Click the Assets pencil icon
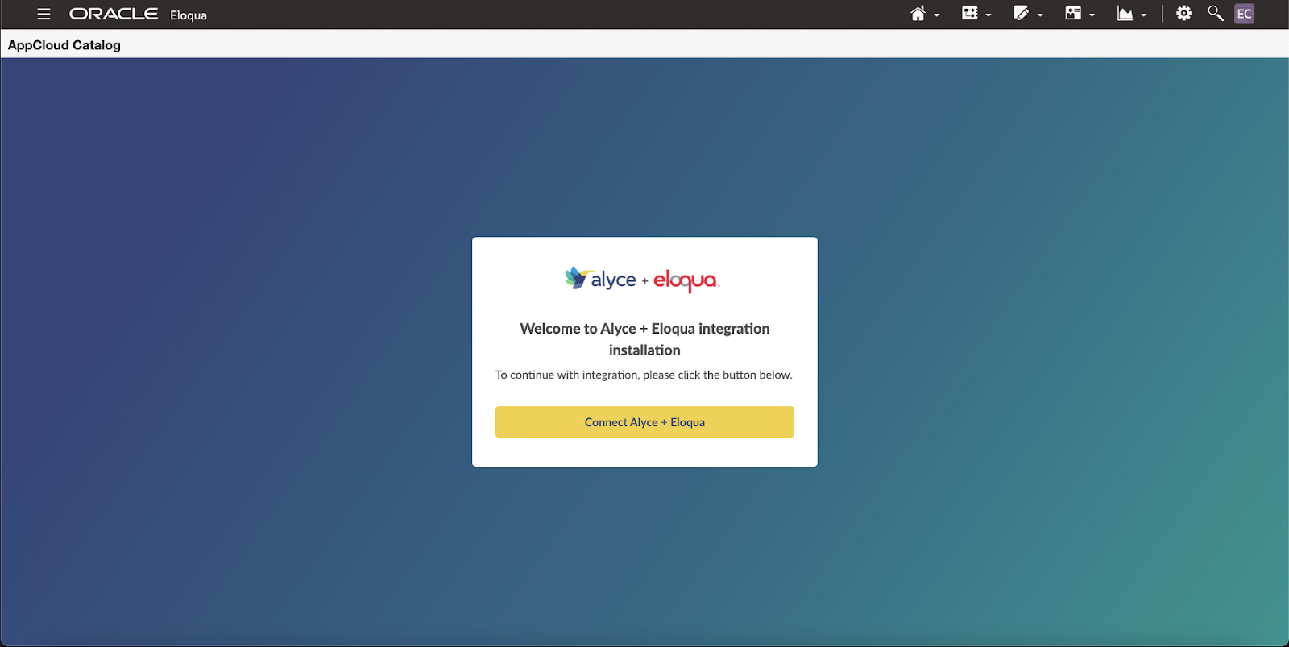 coord(1022,14)
